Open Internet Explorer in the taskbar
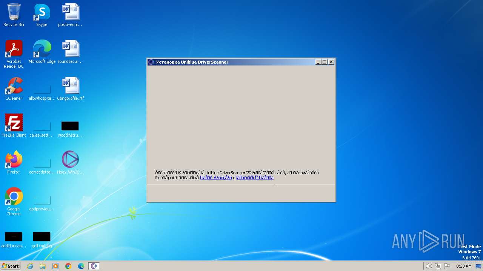 click(x=30, y=266)
